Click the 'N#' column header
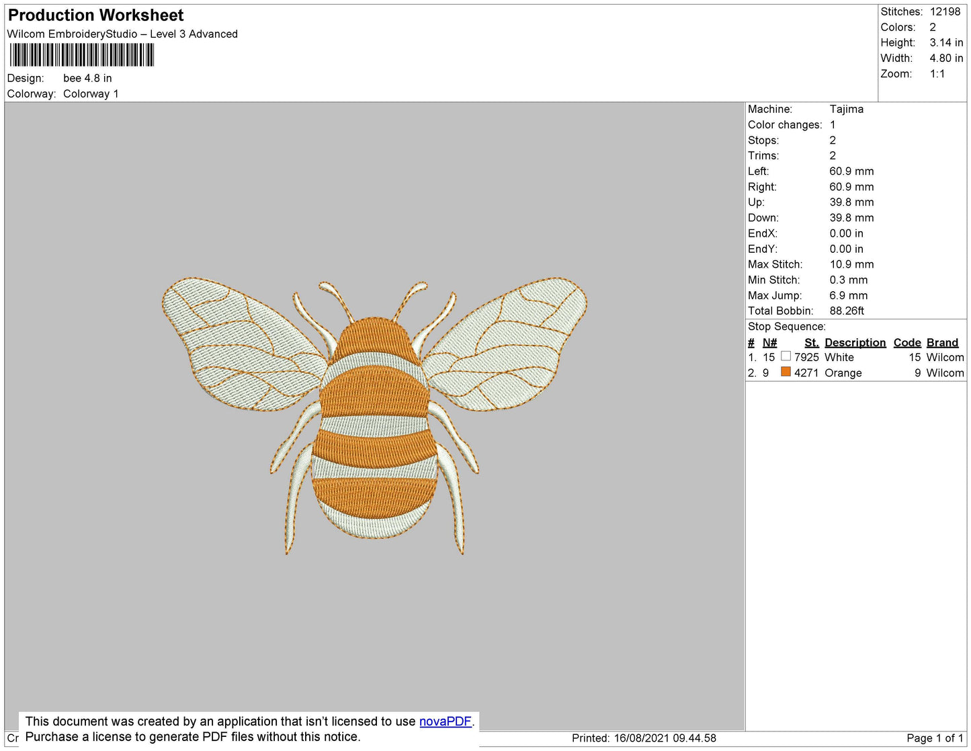Viewport: 971px width, 751px height. (x=769, y=342)
